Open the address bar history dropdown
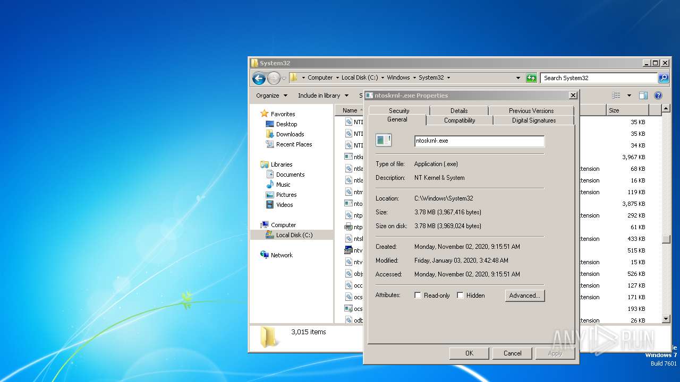 [x=518, y=77]
